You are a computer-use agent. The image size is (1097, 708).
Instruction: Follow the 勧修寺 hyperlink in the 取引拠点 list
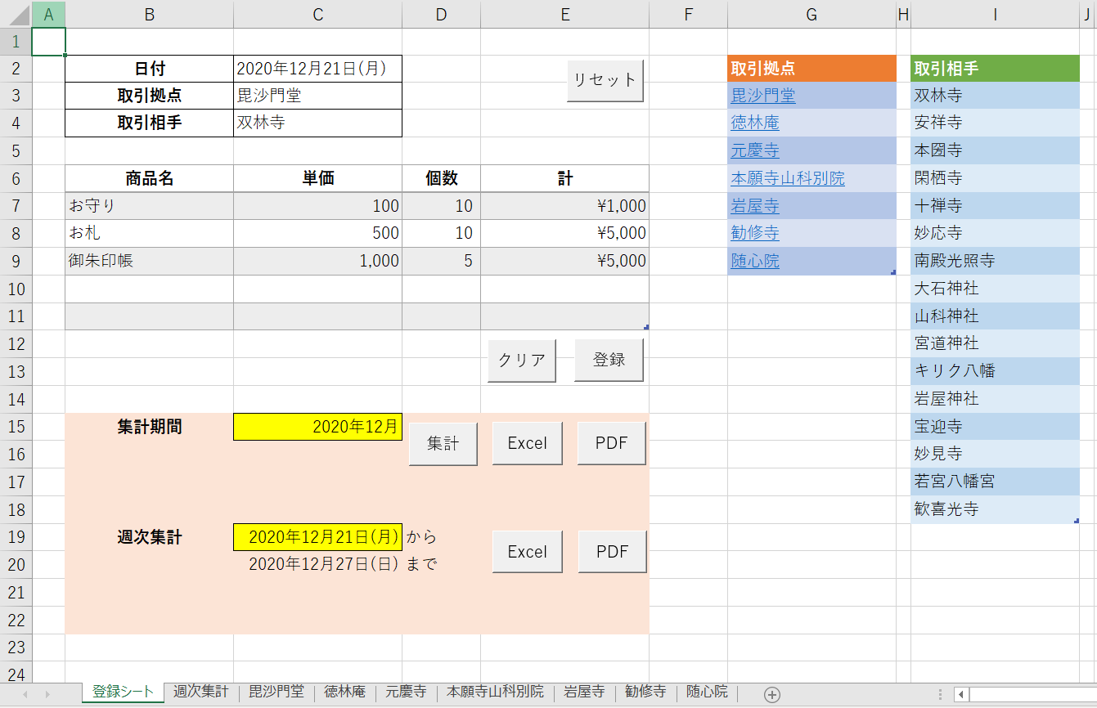point(754,233)
